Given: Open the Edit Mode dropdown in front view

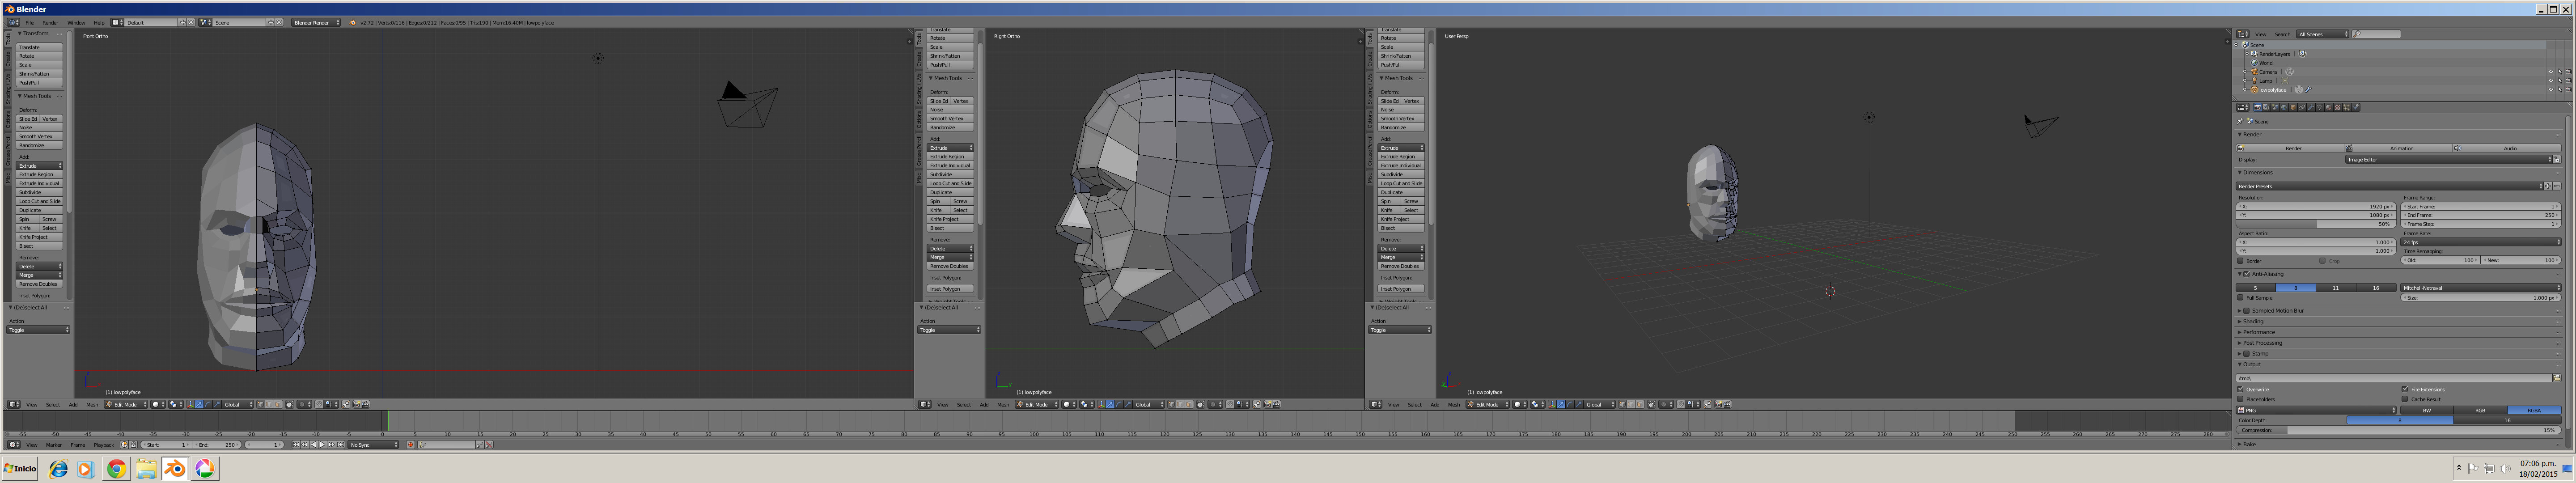Looking at the screenshot, I should click(x=125, y=405).
